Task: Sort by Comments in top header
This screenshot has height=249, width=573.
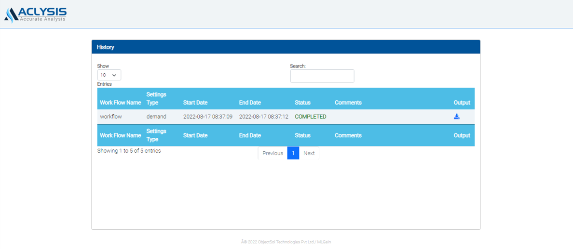Action: 348,103
